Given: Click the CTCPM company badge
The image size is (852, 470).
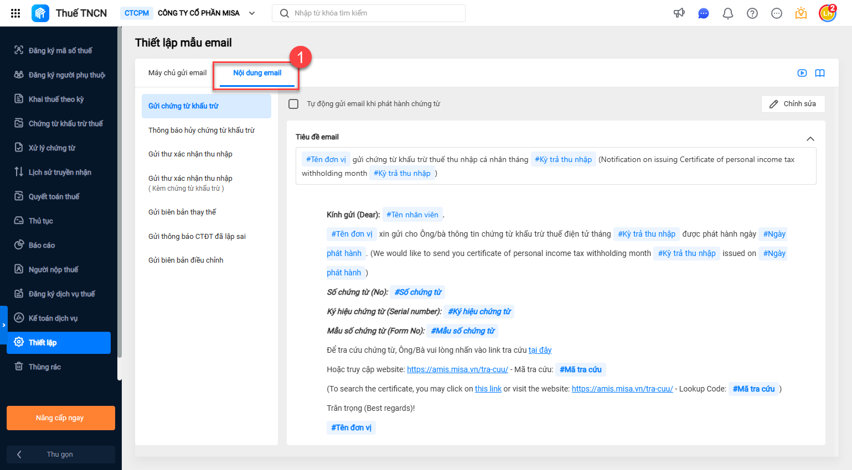Looking at the screenshot, I should [x=137, y=13].
